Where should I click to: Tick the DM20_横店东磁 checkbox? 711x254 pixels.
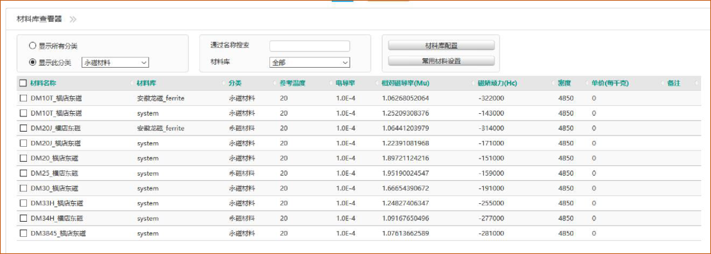(x=23, y=159)
